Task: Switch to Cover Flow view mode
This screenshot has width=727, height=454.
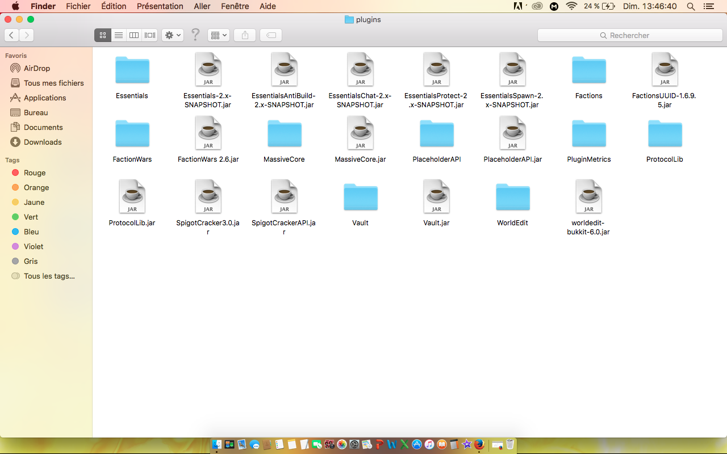Action: coord(150,35)
